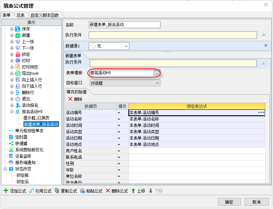Expand the 导出Excel tree node
Viewport: 273px width, 209px height.
(x=12, y=73)
